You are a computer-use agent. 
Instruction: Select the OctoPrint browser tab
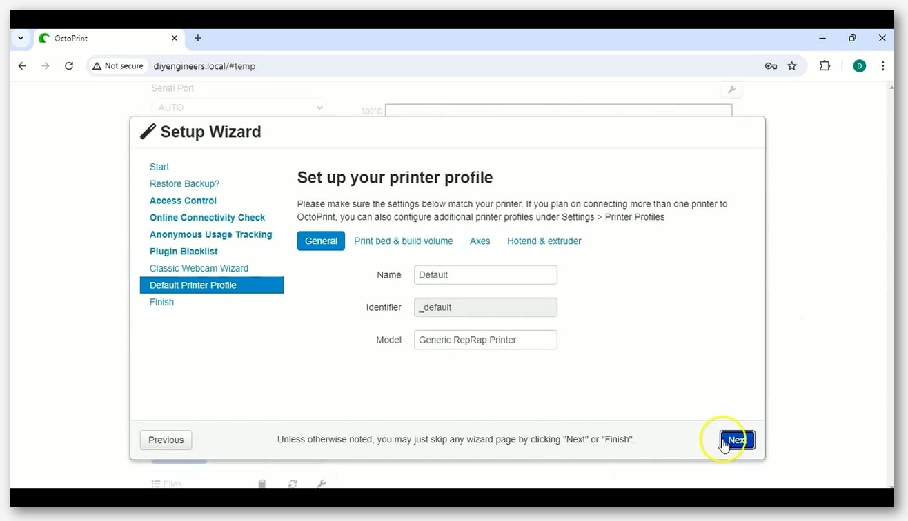point(108,39)
